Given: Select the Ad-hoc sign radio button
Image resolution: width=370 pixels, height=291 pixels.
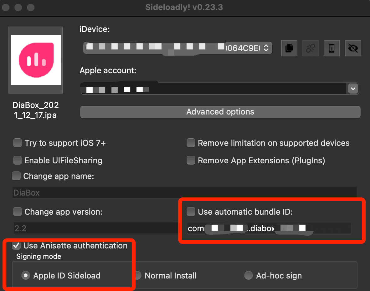Looking at the screenshot, I should 249,275.
